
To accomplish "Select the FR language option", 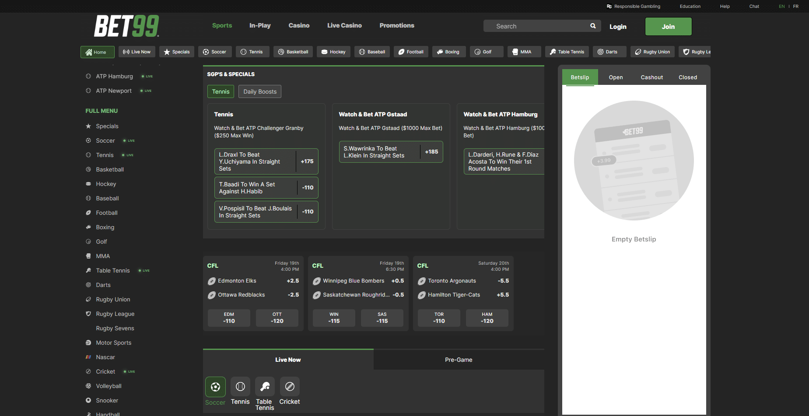I will (x=795, y=6).
